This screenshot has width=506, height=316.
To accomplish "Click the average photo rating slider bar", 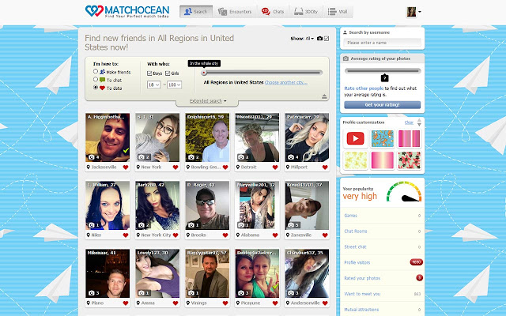I will 383,71.
